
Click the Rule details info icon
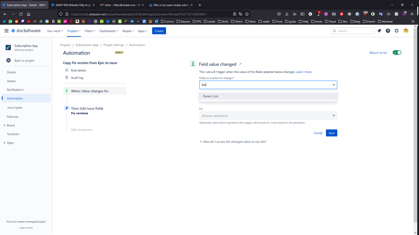coord(67,70)
